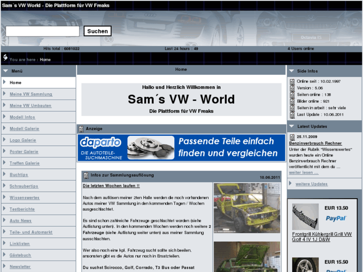
Task: Click arrow icon beside Meine VW Umbauten
Action: click(x=4, y=105)
